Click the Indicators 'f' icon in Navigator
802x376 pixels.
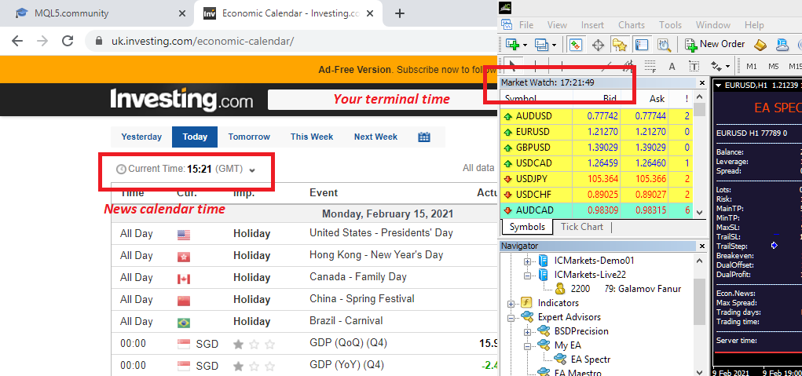point(526,303)
